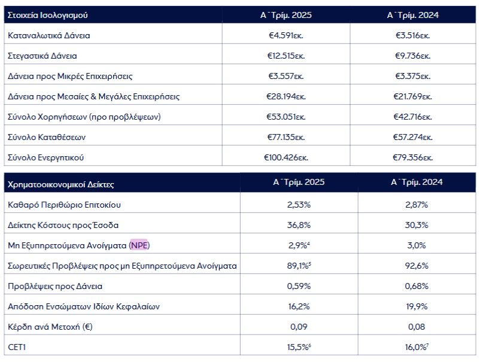The image size is (480, 362).
Task: Click the €9.736εκ. value cell
Action: [412, 56]
